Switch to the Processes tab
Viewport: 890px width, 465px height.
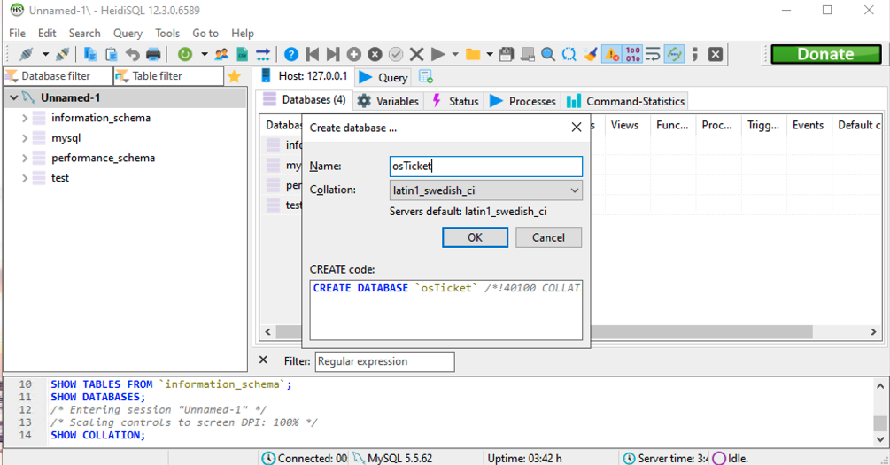(522, 101)
